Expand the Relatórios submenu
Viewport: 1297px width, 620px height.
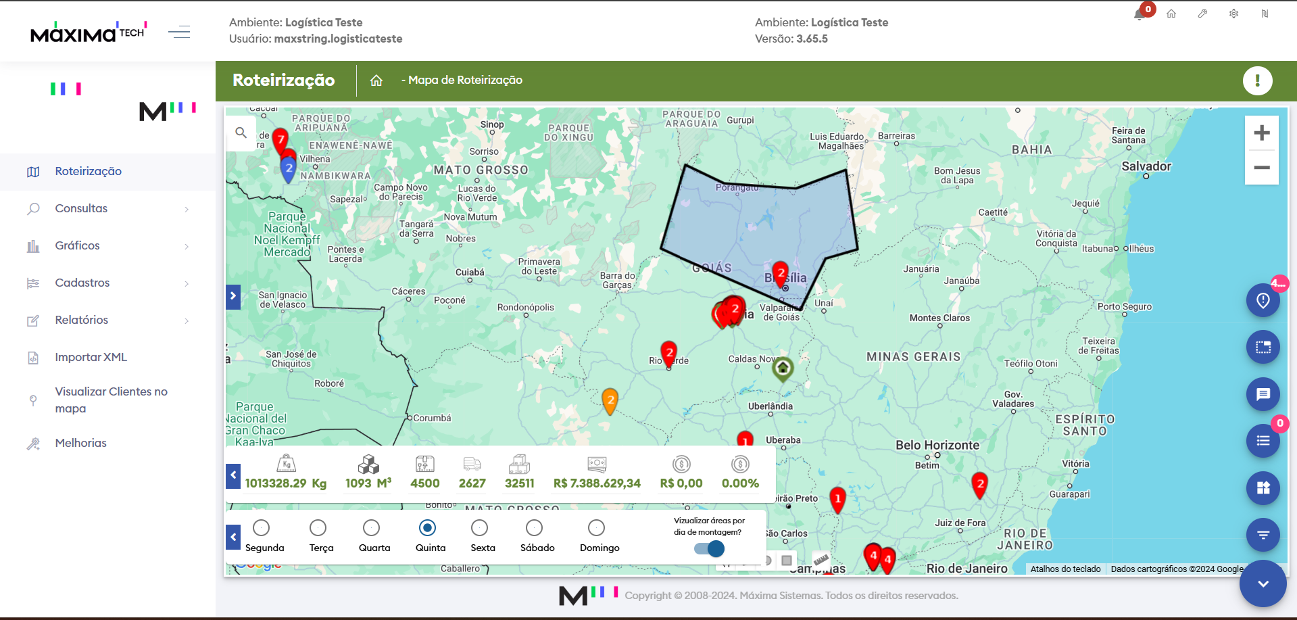coord(108,320)
